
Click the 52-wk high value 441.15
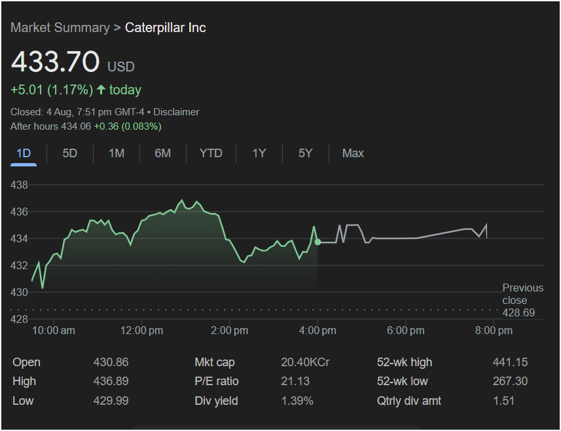click(510, 362)
